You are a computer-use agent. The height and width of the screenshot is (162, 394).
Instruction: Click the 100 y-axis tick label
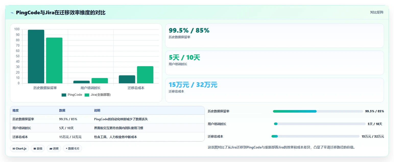[17, 29]
